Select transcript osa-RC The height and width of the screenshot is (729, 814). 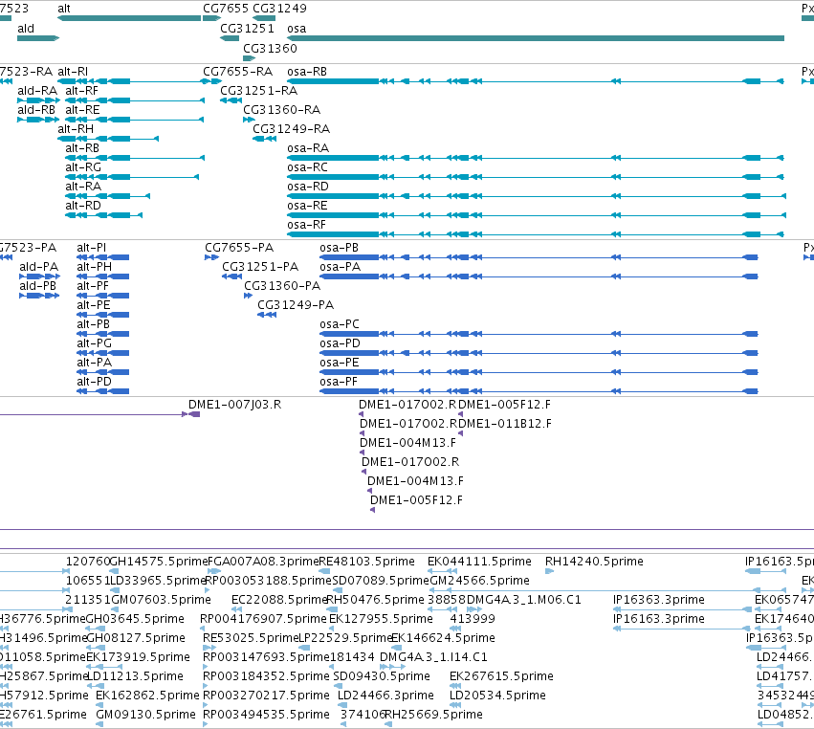pos(536,177)
